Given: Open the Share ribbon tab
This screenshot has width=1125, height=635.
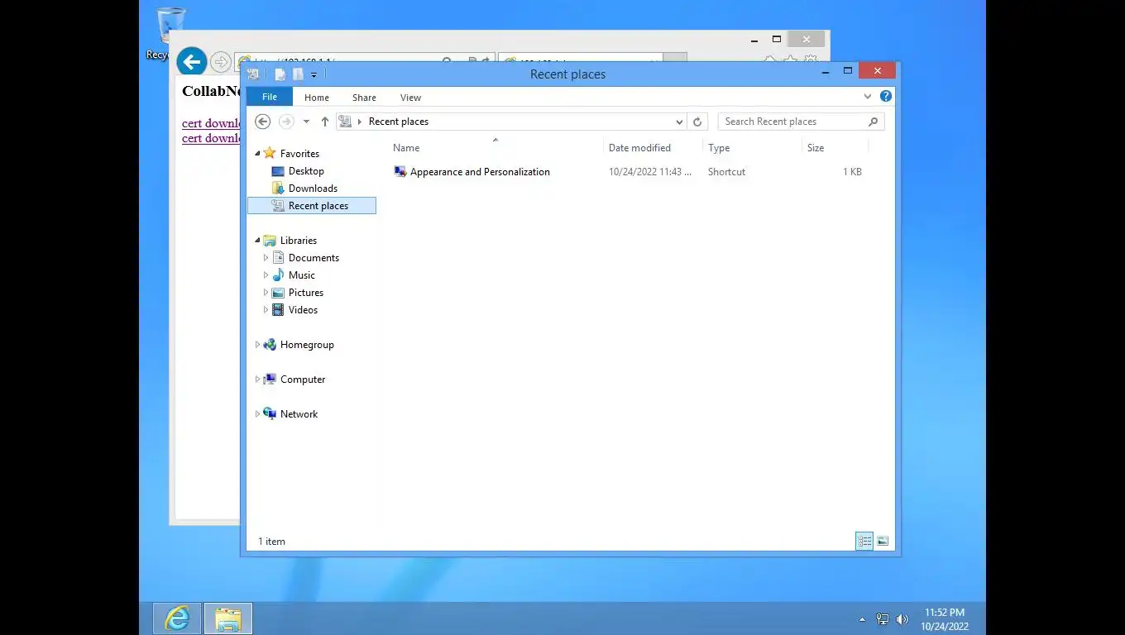Looking at the screenshot, I should (364, 98).
